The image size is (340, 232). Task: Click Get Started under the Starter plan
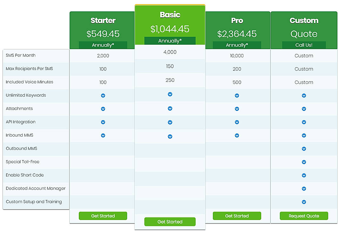103,216
